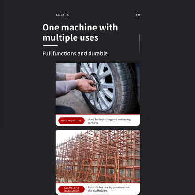The width and height of the screenshot is (195, 195).
Task: Click the white underline bar below heading
Action: pos(50,46)
